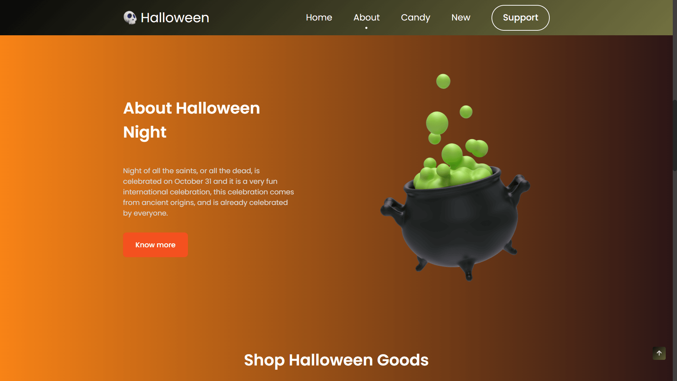This screenshot has width=677, height=381.
Task: Click the page scrollbar thumb
Action: pyautogui.click(x=675, y=135)
